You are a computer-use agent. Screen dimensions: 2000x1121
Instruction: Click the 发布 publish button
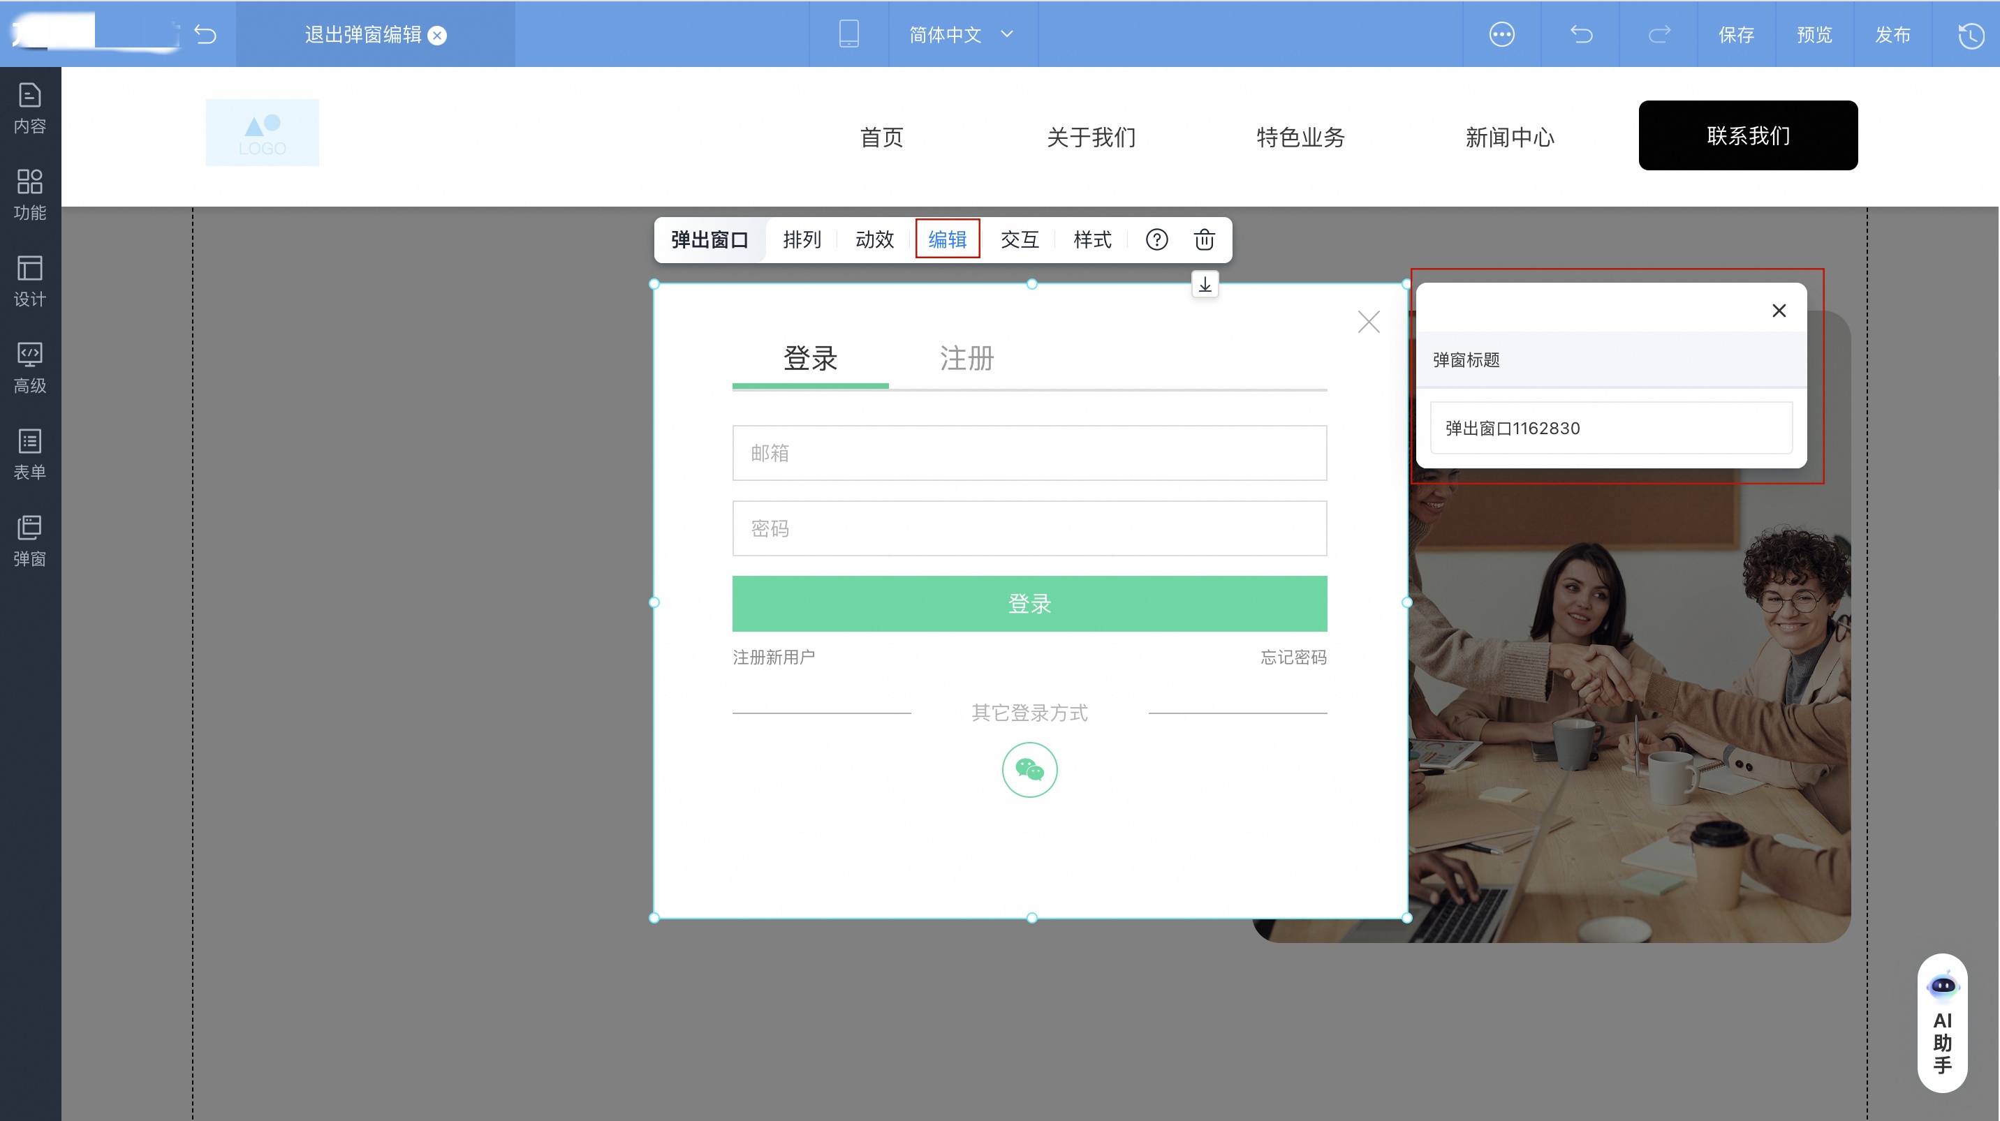(x=1895, y=34)
